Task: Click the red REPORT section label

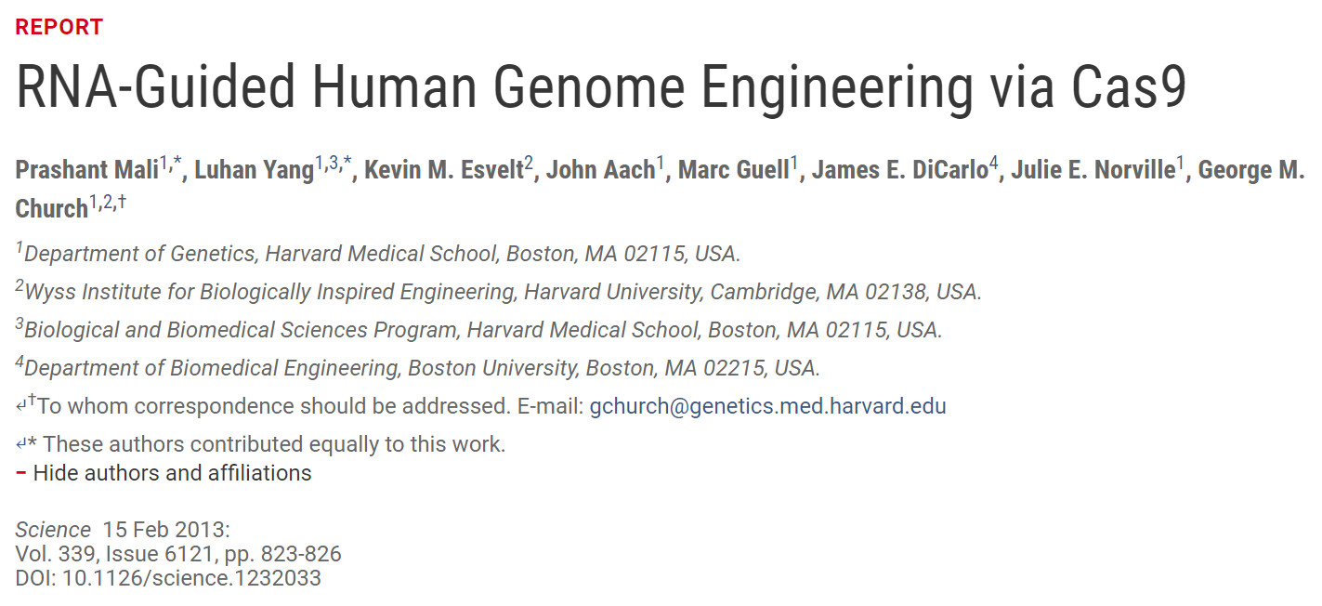Action: tap(59, 27)
